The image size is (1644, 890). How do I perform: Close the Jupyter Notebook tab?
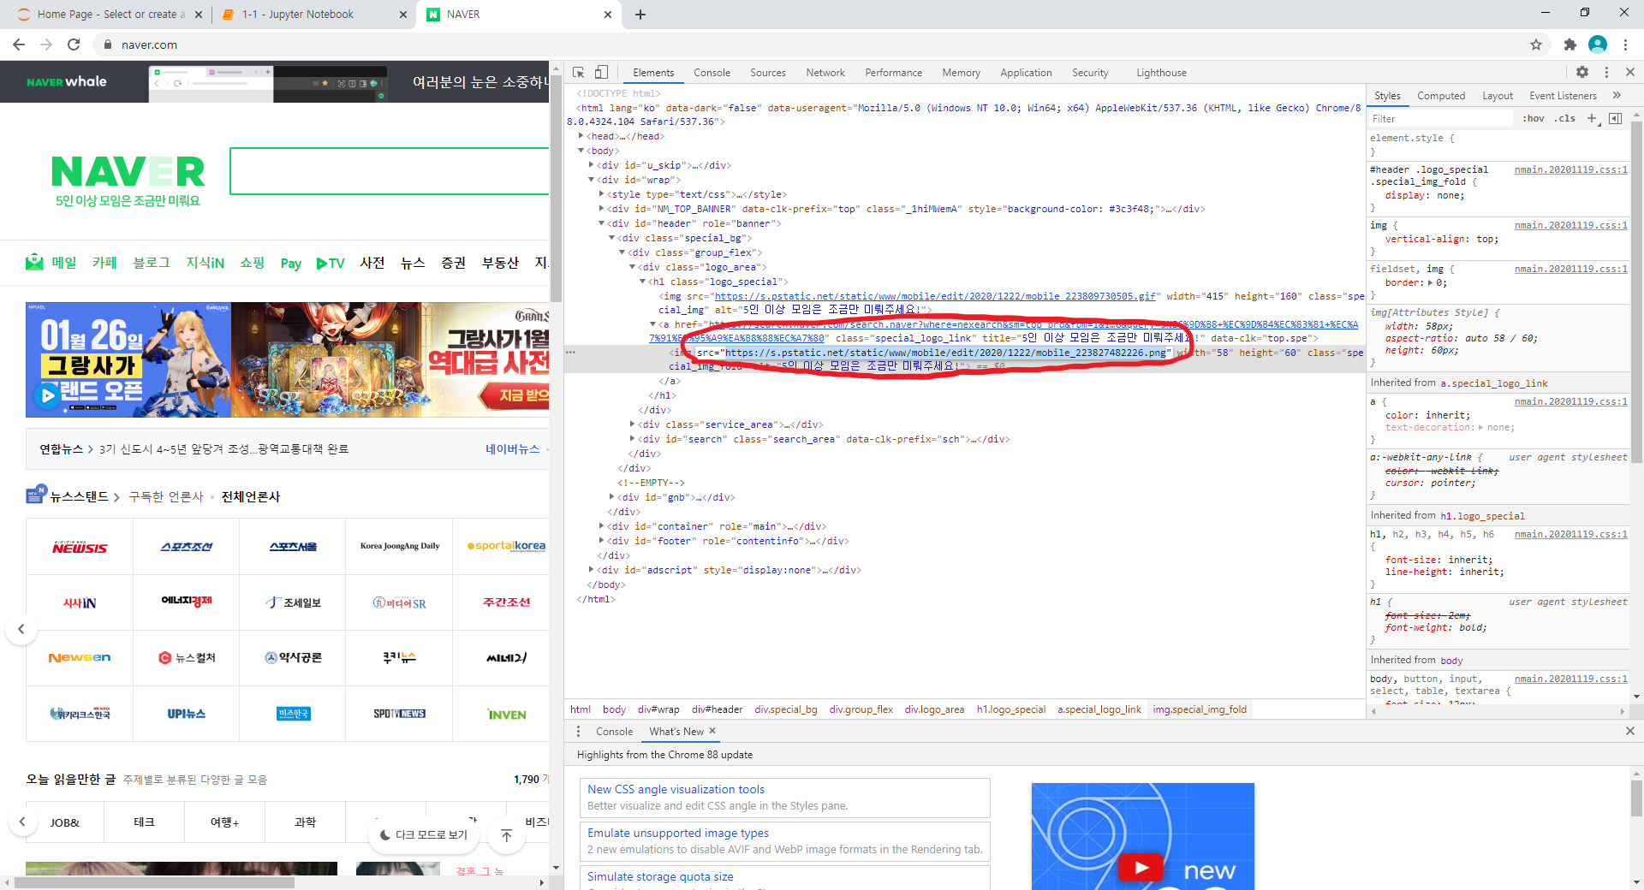403,15
